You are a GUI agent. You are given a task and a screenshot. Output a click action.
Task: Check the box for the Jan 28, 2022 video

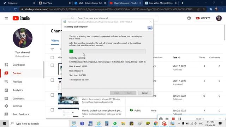click(x=52, y=95)
